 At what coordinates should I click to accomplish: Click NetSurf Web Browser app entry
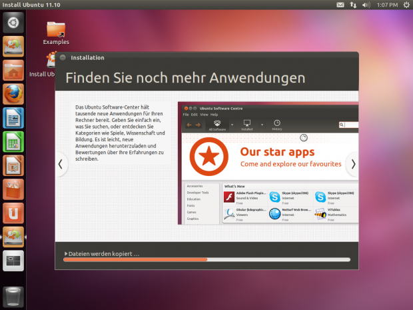coord(290,215)
